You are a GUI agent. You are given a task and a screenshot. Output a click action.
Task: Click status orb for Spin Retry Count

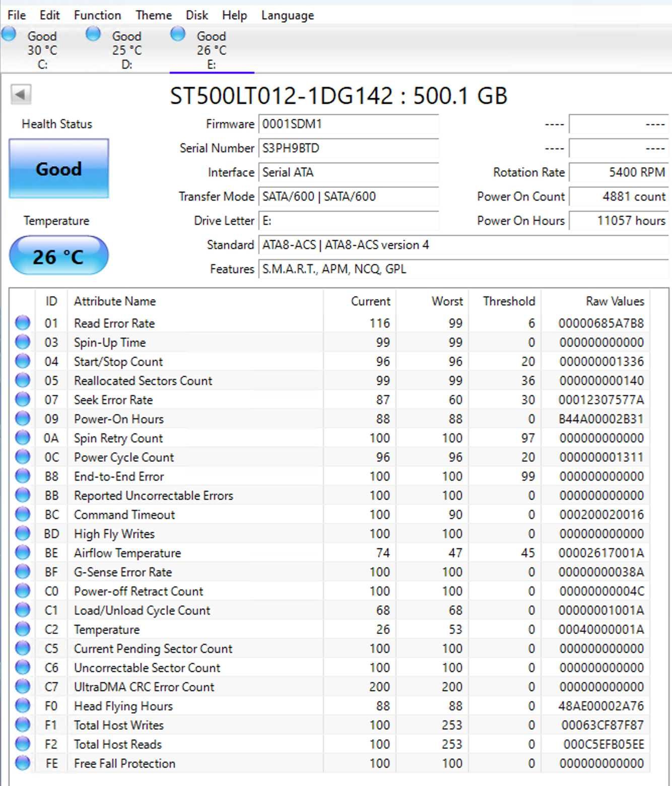pyautogui.click(x=23, y=437)
